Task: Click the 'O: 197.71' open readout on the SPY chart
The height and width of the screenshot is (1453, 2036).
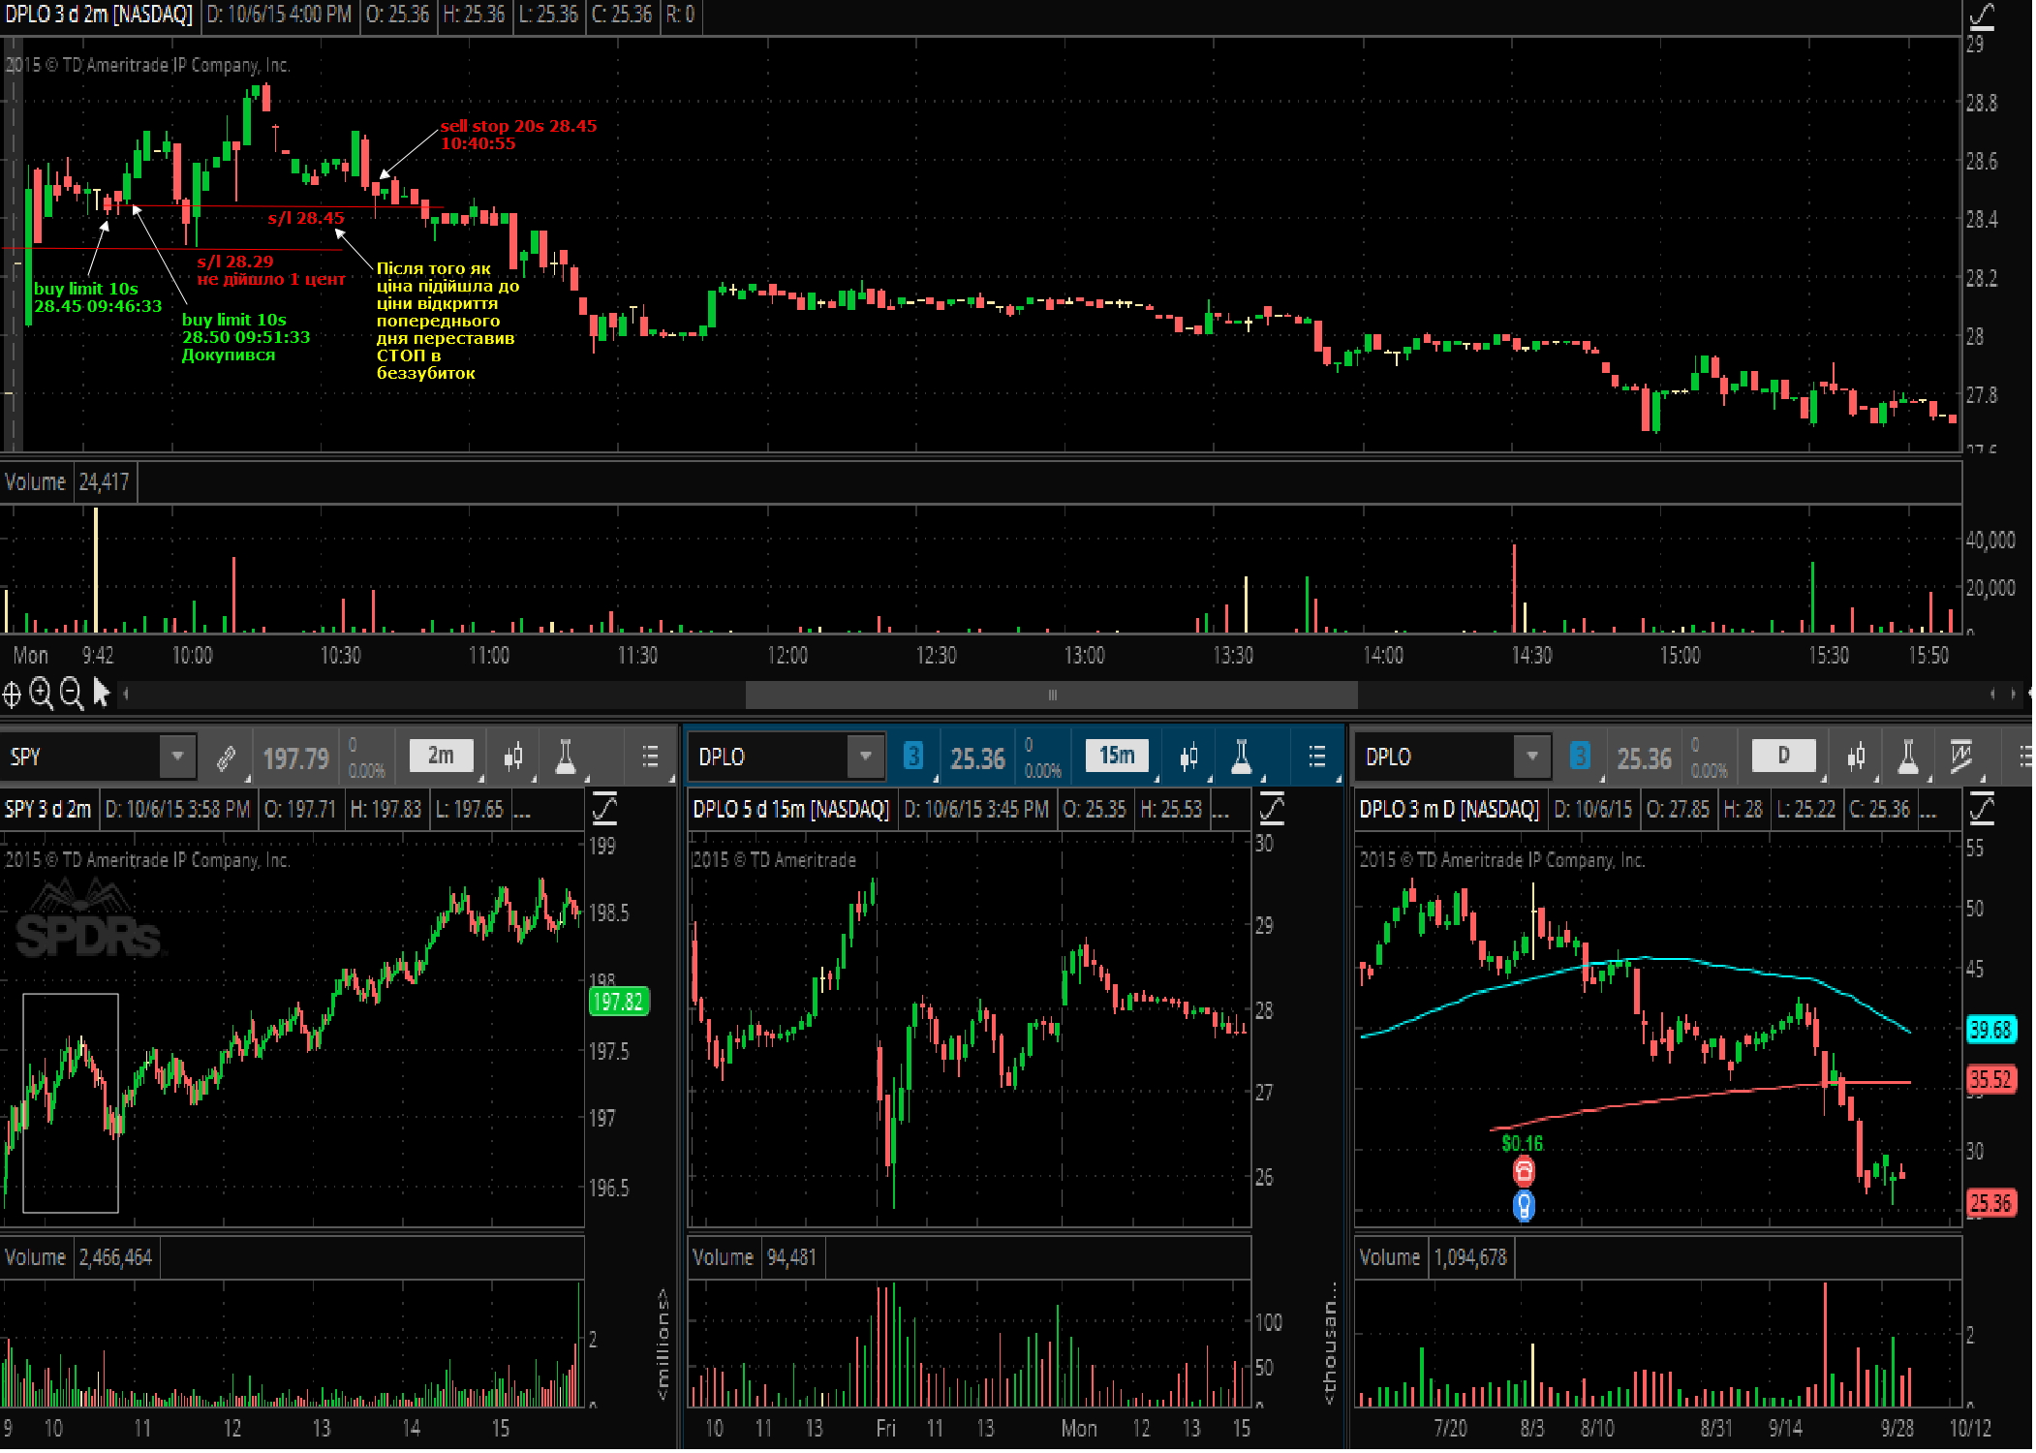Action: click(299, 809)
